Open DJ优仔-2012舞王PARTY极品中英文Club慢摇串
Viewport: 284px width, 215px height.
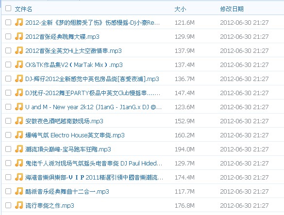[93, 93]
